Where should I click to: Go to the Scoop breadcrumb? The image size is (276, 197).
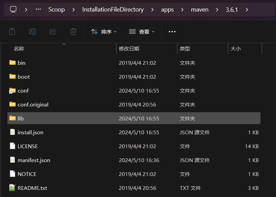57,9
